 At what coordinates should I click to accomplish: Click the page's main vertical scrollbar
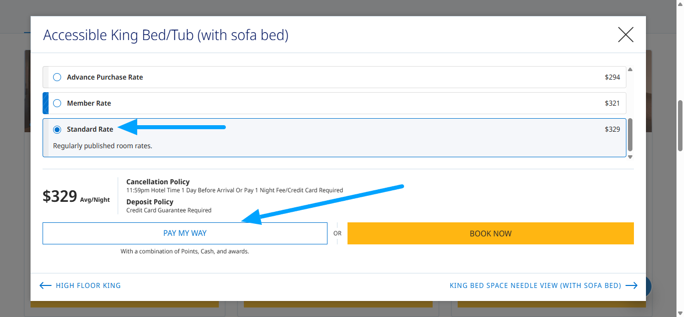click(680, 125)
